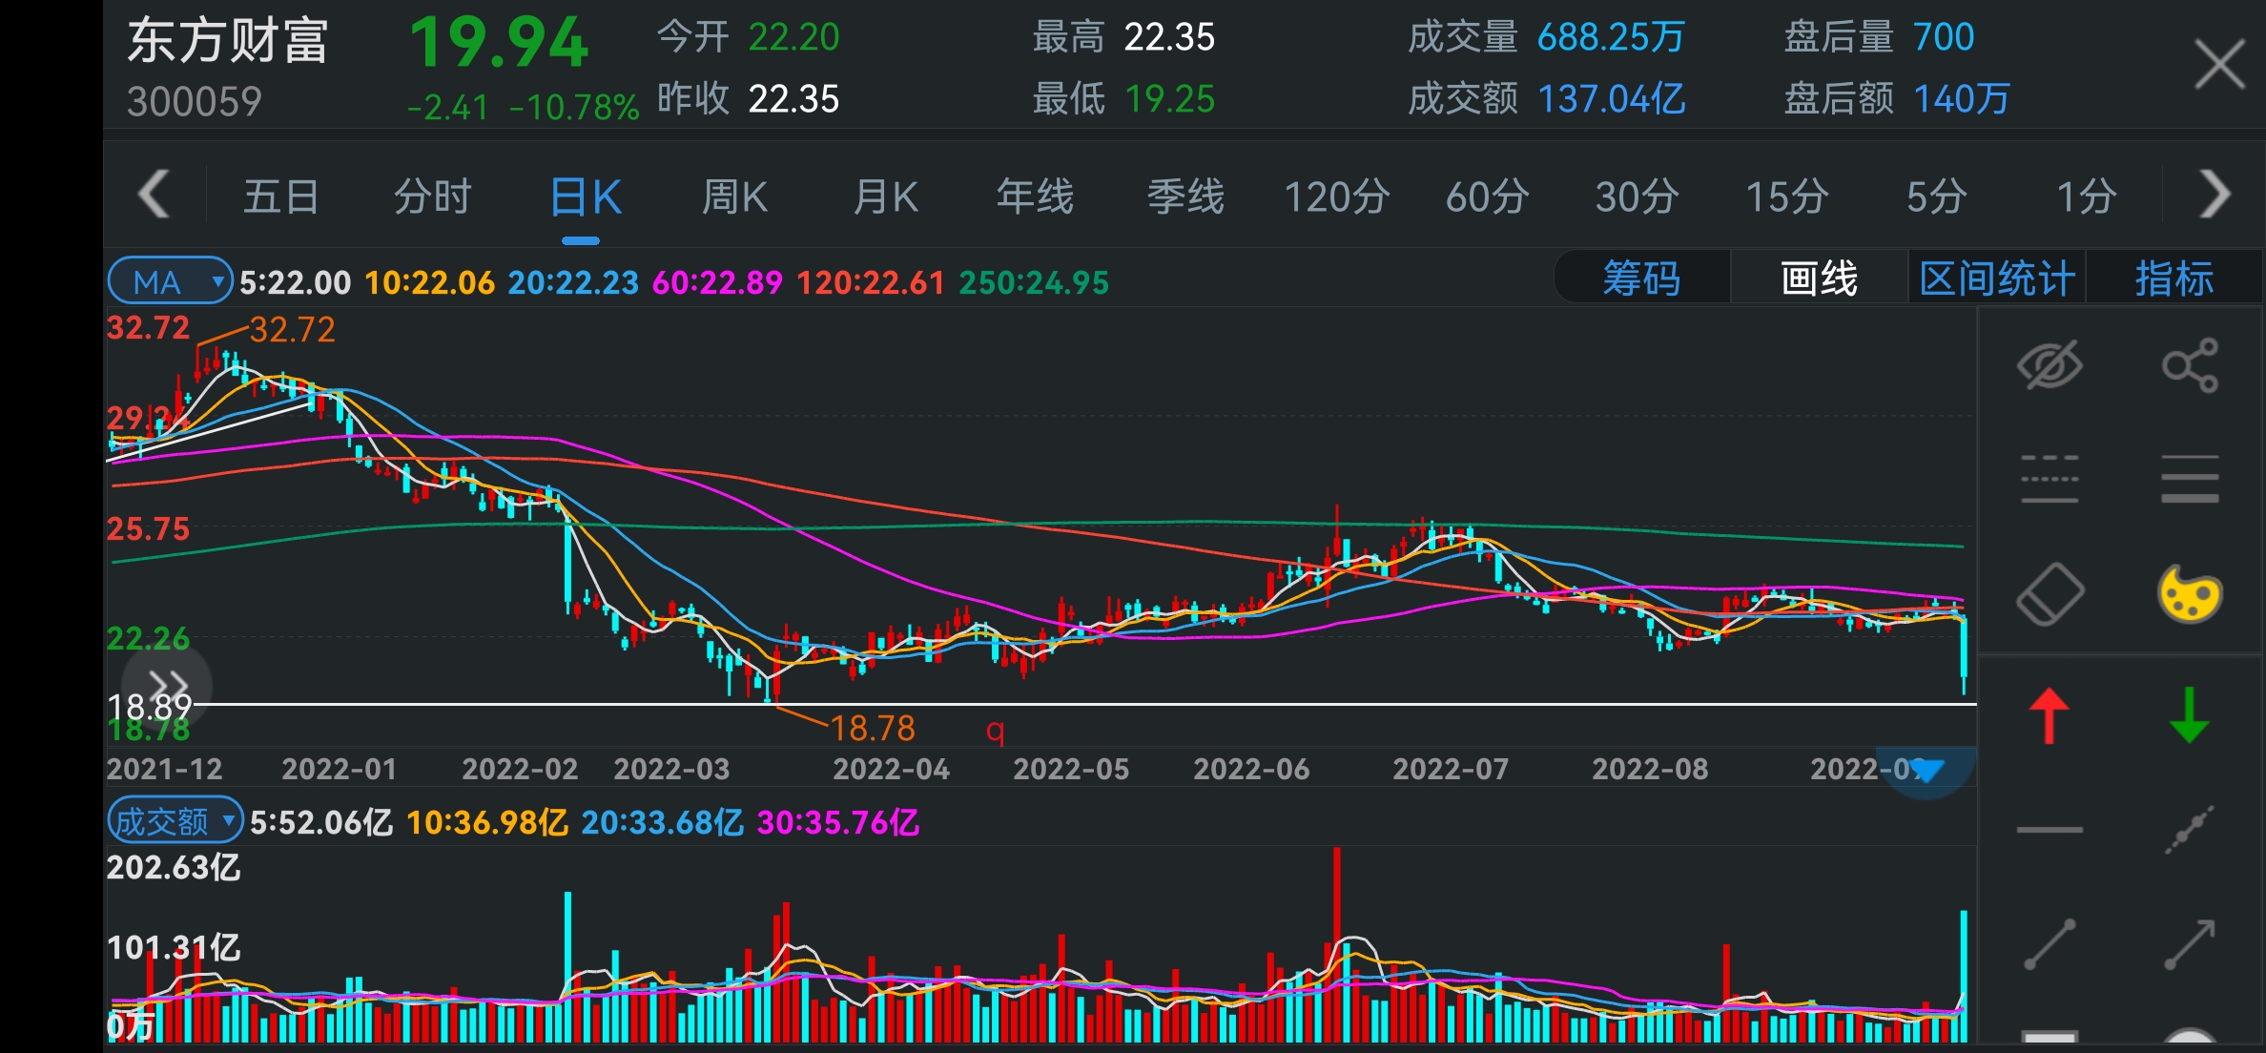Choose the eraser tool
Screen dimensions: 2266x1053
pyautogui.click(x=2050, y=594)
